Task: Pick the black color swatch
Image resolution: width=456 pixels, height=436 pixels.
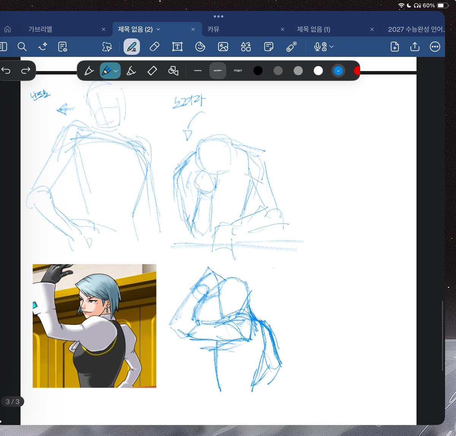Action: (258, 71)
